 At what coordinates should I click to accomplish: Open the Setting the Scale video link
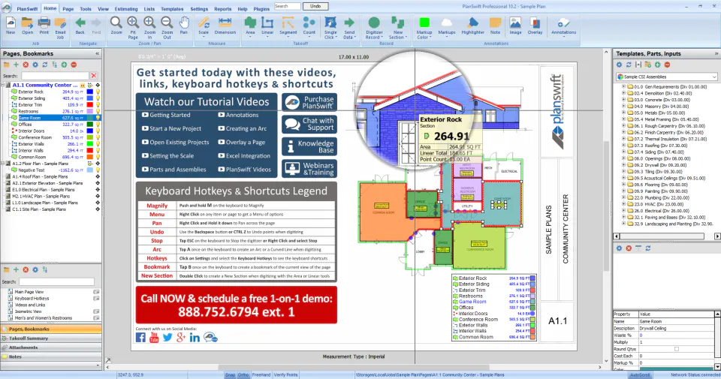pos(167,156)
